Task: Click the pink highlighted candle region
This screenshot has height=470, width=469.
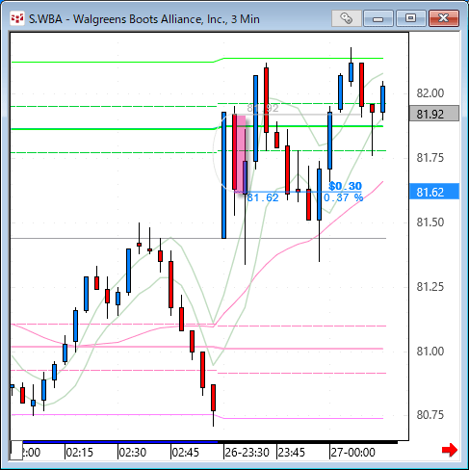Action: 241,154
